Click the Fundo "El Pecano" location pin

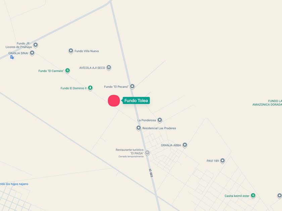(x=132, y=86)
